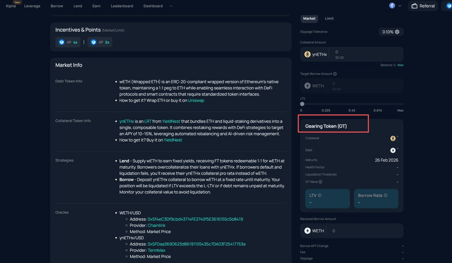The width and height of the screenshot is (452, 263).
Task: Click the XP 4x incentive badge
Action: click(x=68, y=43)
